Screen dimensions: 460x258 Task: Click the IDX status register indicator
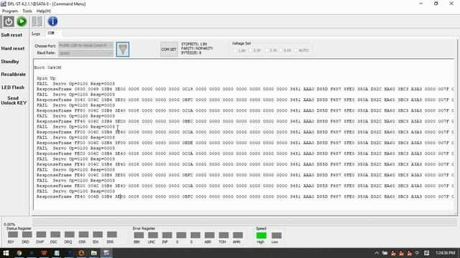(98, 234)
